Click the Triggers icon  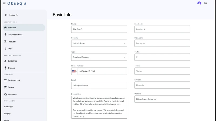(5, 68)
